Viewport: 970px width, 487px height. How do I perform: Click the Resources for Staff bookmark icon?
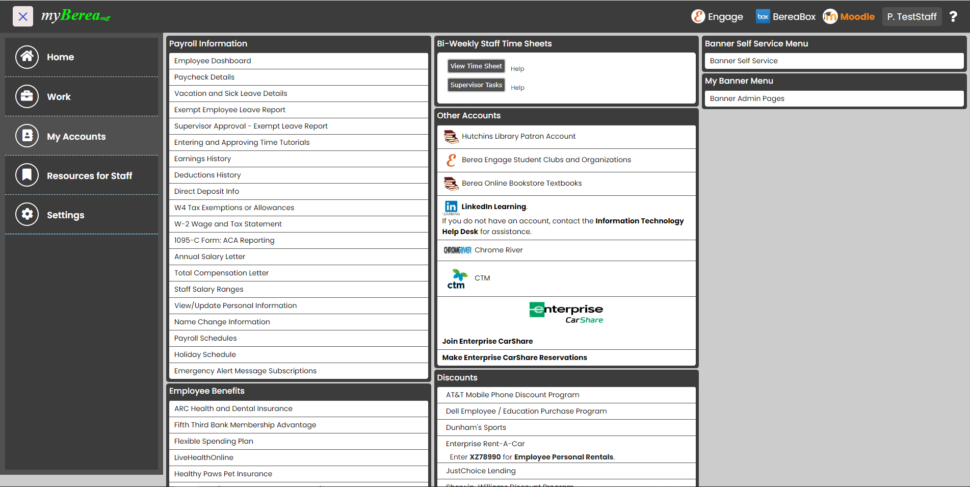(x=27, y=175)
